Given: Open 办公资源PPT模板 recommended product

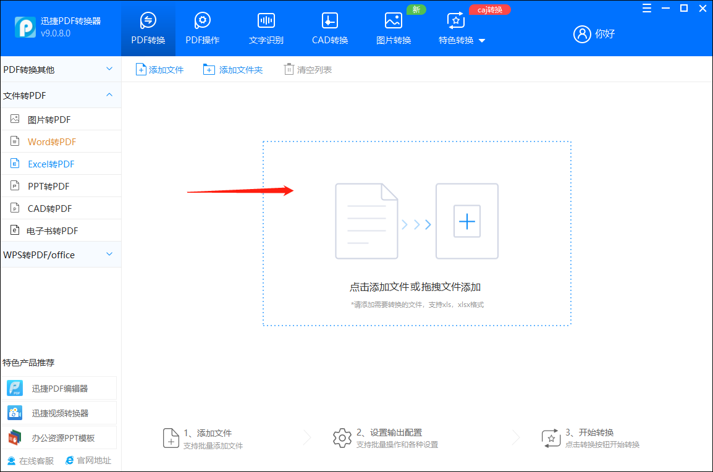Looking at the screenshot, I should 59,437.
